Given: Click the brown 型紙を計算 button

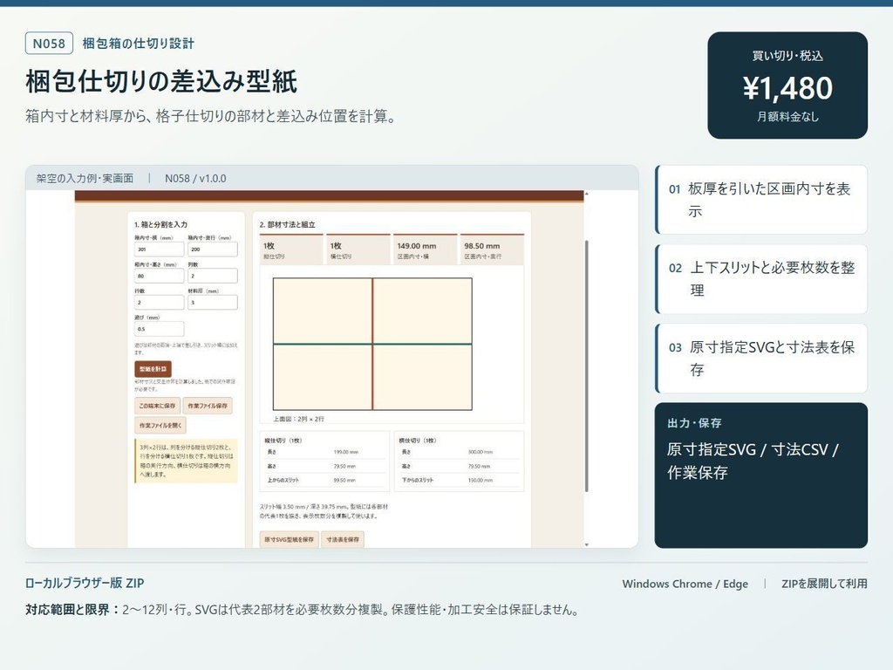Looking at the screenshot, I should click(153, 369).
